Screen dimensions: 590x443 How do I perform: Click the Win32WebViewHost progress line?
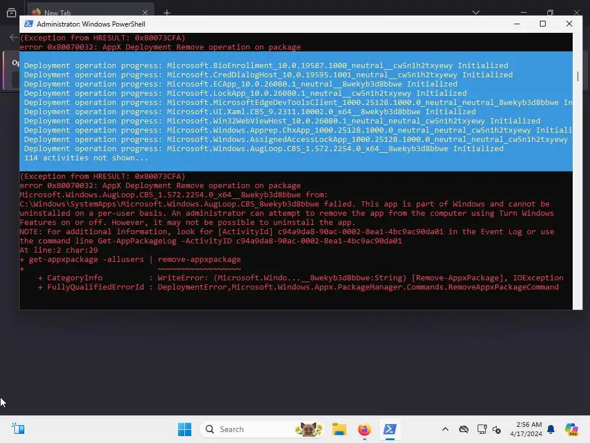pyautogui.click(x=282, y=121)
